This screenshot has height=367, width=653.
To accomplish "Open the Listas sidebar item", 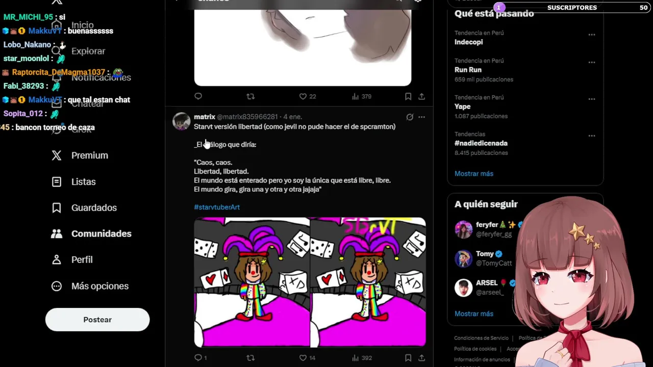I will (73, 181).
